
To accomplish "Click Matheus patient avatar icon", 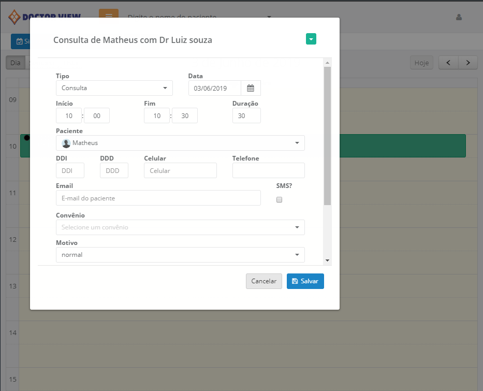I will click(66, 143).
